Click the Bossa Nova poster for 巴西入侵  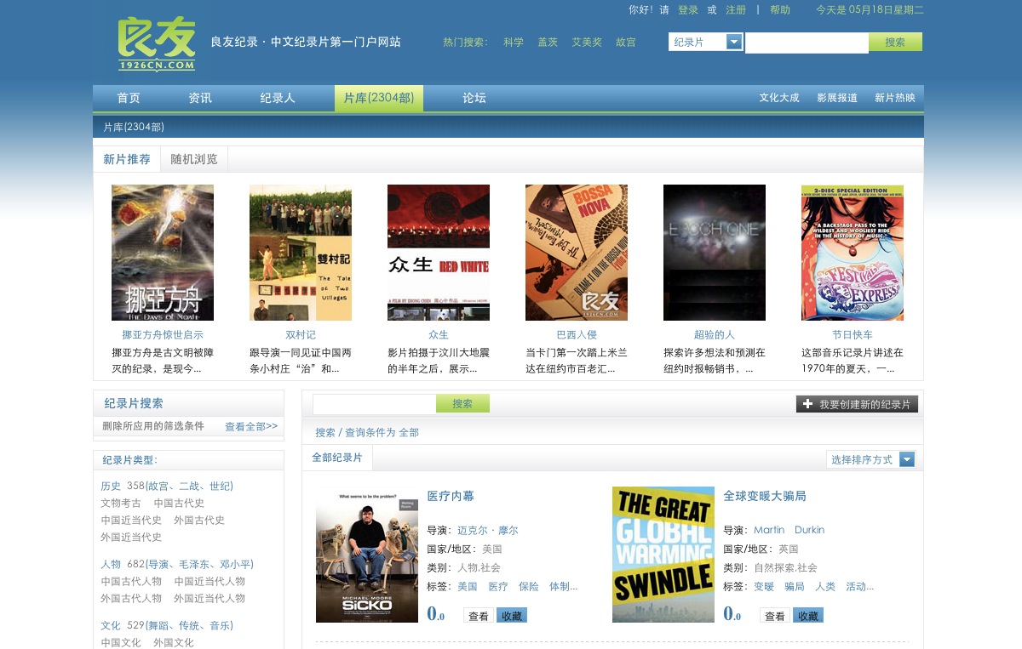(x=577, y=253)
